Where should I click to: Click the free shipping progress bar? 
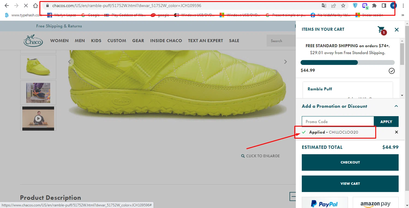[348, 62]
